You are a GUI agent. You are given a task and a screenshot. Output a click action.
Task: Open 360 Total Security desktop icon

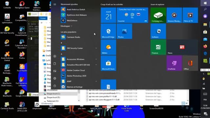7,30
